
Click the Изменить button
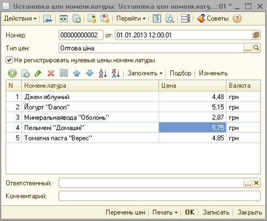point(213,73)
